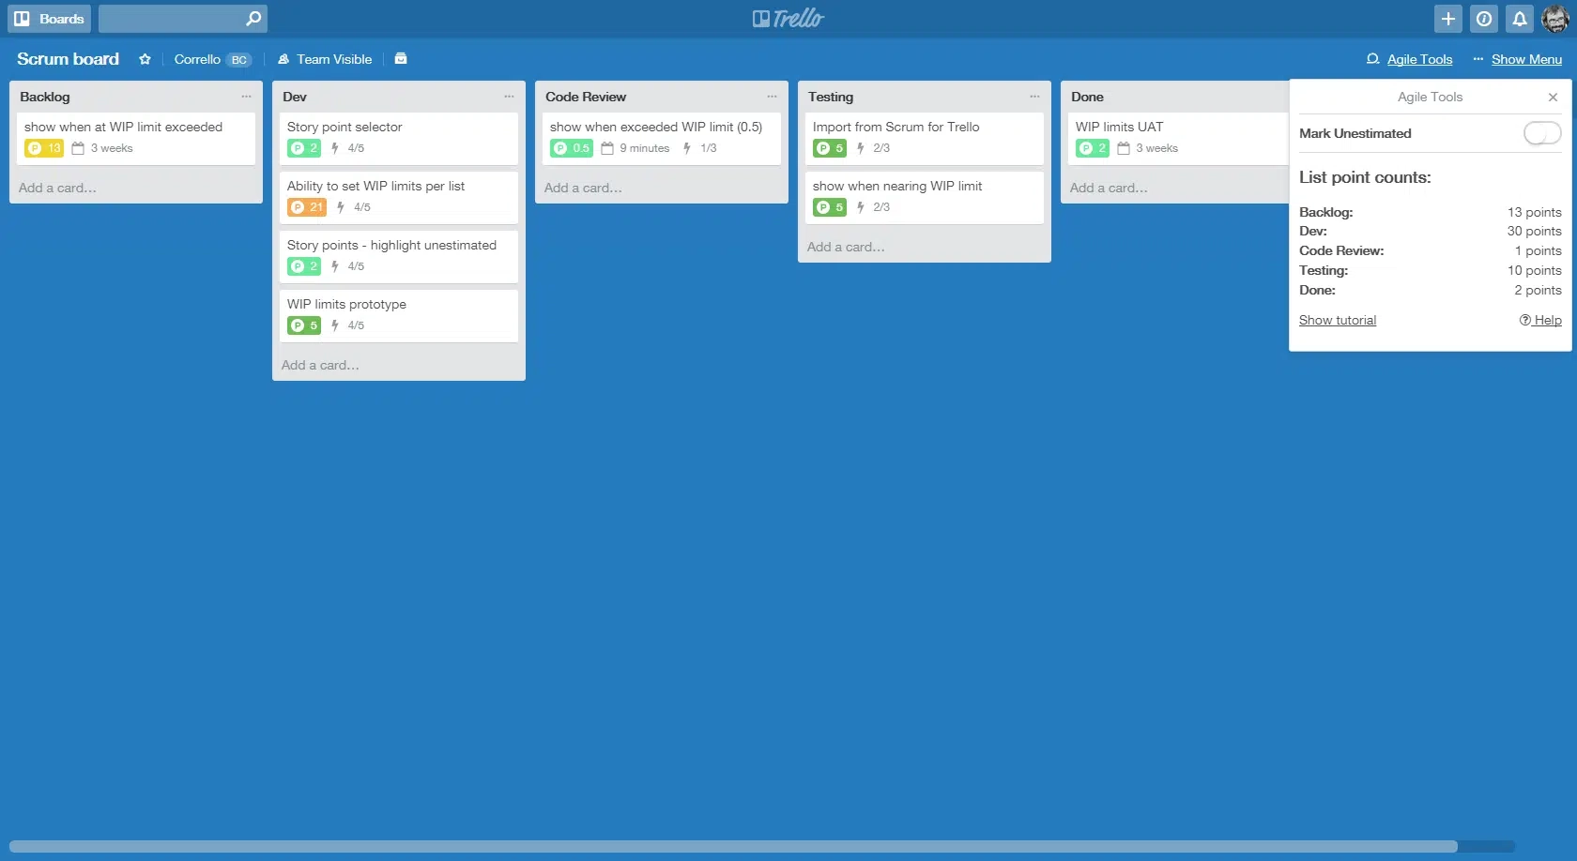Open notifications with the bell icon
The height and width of the screenshot is (861, 1577).
tap(1519, 18)
